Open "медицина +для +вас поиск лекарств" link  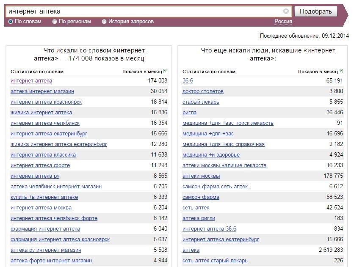(228, 123)
